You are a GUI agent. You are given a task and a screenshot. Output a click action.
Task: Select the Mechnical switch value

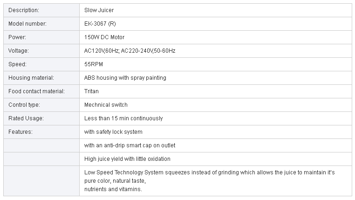pos(106,105)
